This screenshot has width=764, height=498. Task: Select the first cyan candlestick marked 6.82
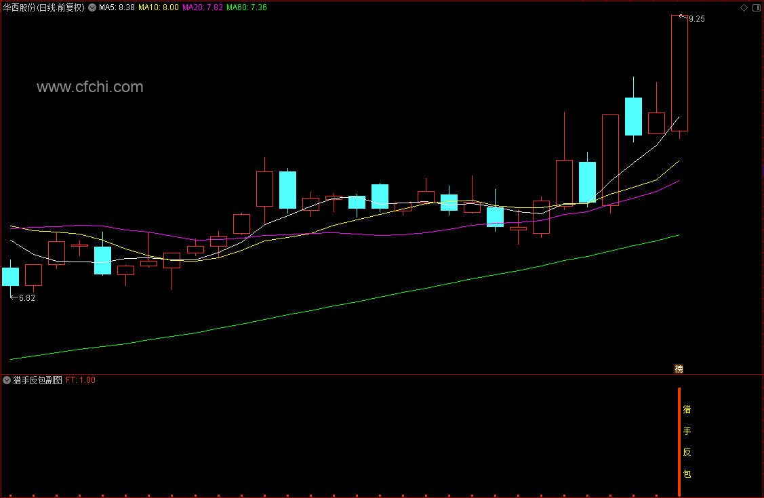pos(11,276)
